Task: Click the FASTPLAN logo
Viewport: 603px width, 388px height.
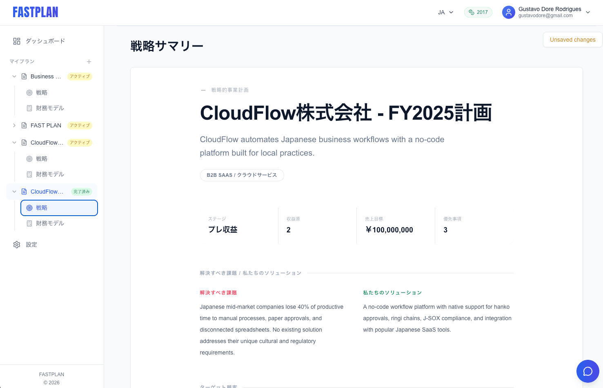Action: point(36,12)
